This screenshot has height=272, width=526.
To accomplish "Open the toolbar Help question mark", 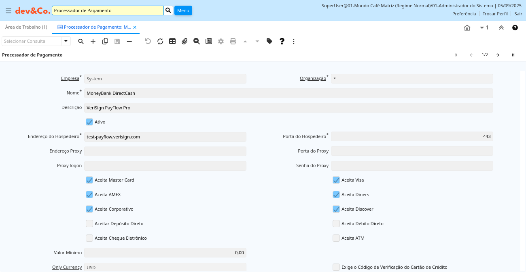I will coord(282,41).
